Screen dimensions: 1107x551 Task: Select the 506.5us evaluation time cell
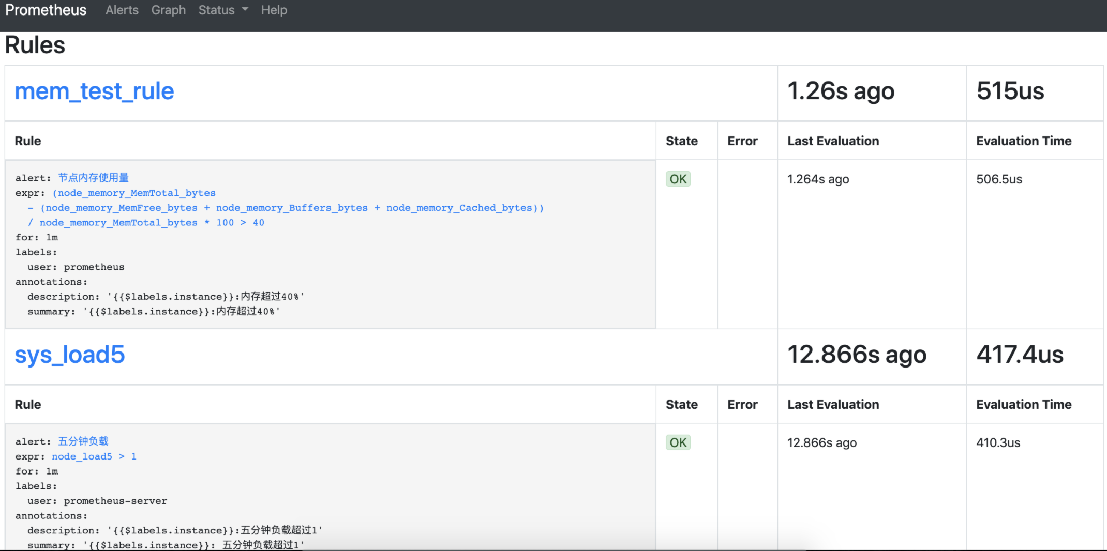[999, 179]
